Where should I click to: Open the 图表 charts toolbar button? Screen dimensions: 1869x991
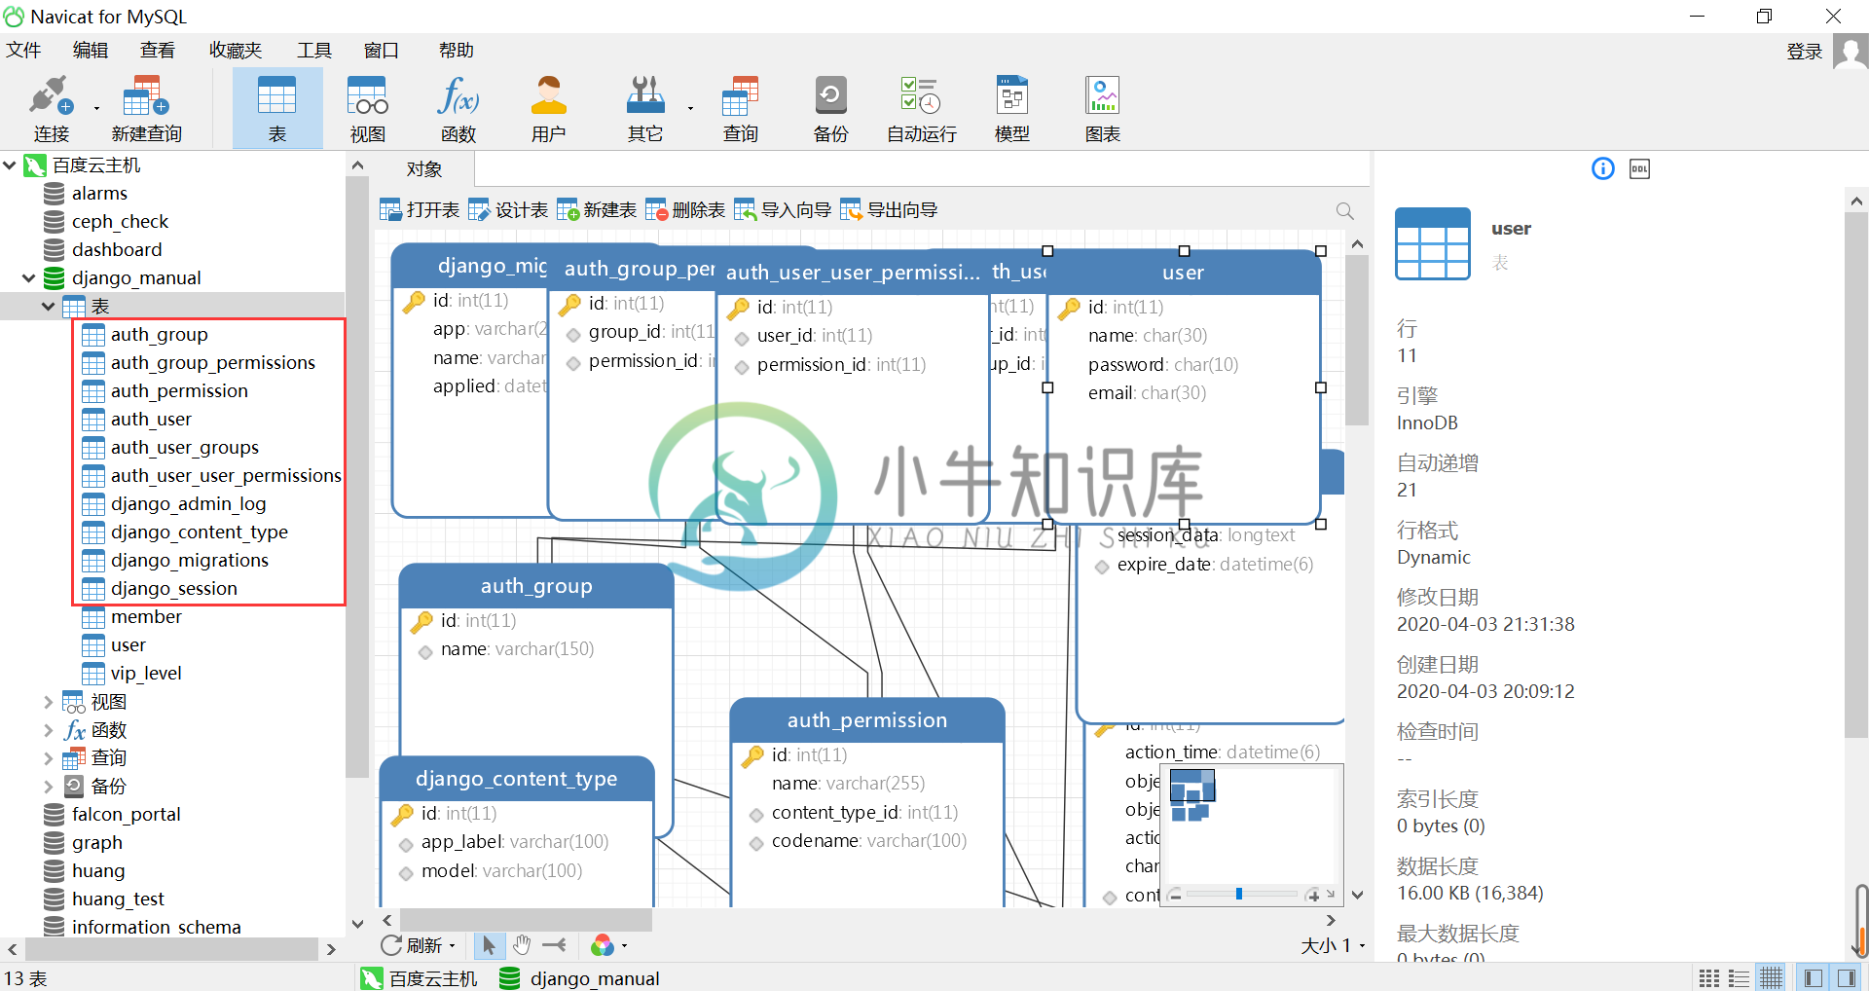(1103, 109)
